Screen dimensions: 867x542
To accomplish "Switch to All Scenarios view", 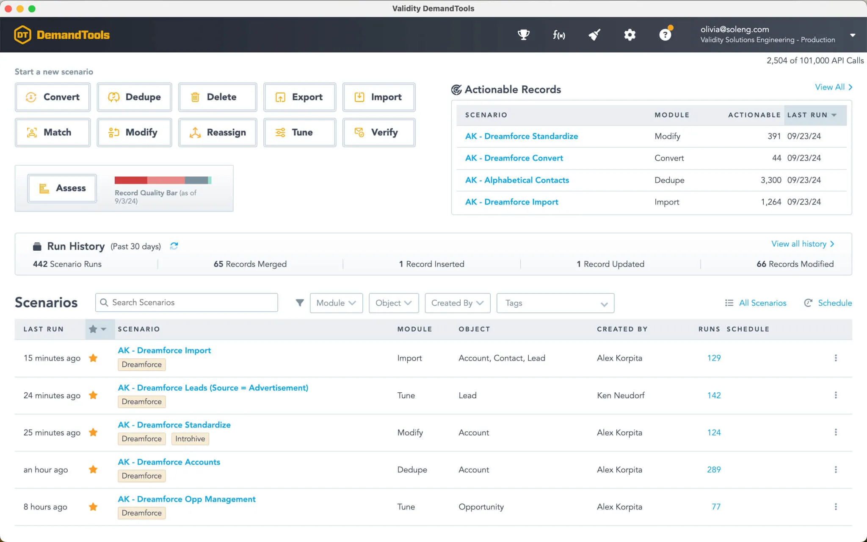I will [756, 303].
